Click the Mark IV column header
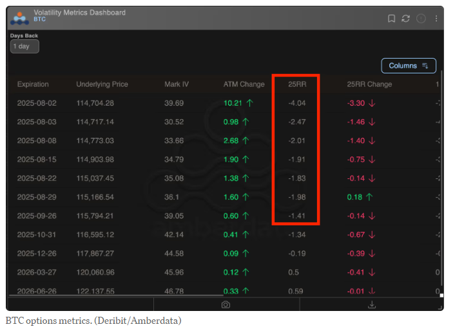 177,84
